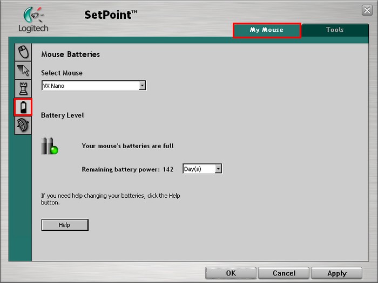Open the bottom sidebar icon below the battery icon

(23, 126)
